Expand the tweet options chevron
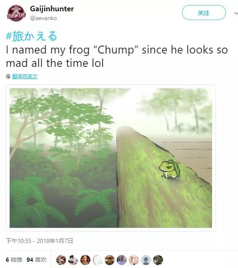The height and width of the screenshot is (268, 238). [236, 13]
